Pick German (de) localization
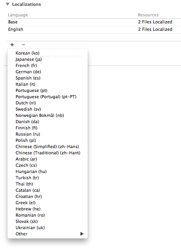Image resolution: width=181 pixels, height=249 pixels. coord(48,72)
